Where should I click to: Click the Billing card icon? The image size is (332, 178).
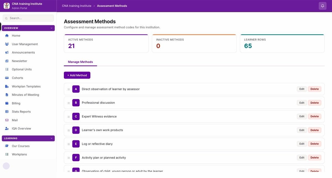click(x=7, y=103)
